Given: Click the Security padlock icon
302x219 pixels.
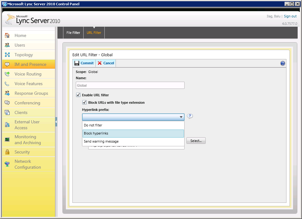Looking at the screenshot, I should (7, 152).
